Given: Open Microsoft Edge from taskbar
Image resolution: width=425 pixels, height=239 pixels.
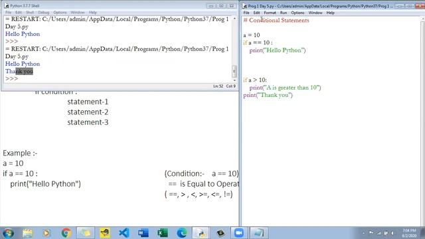Looking at the screenshot, I should point(181,233).
